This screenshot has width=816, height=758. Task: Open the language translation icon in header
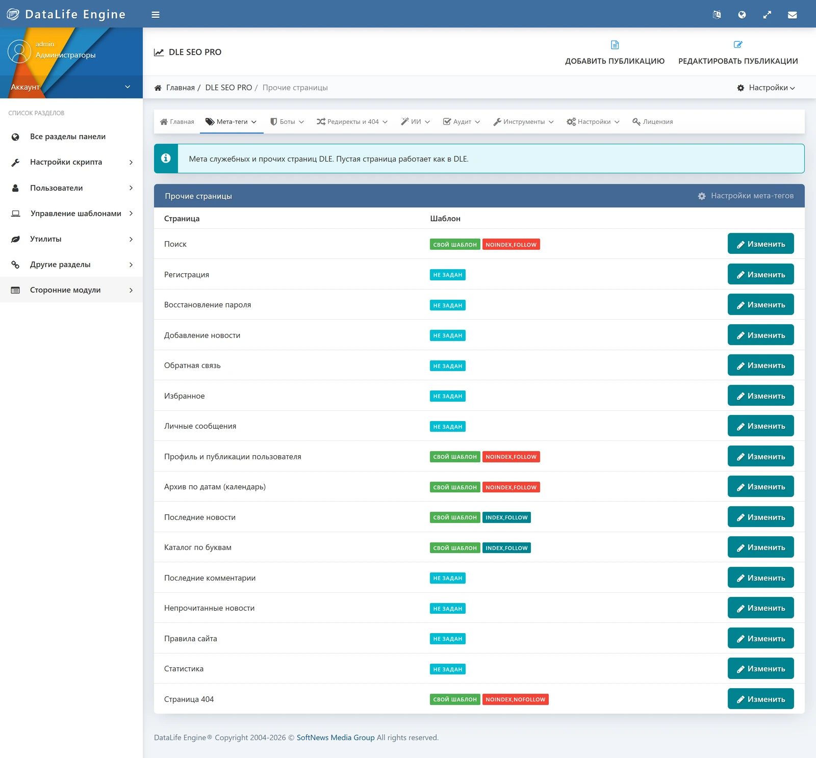pyautogui.click(x=717, y=15)
